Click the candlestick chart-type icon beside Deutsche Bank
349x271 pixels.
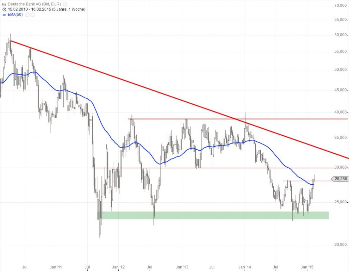(4, 4)
